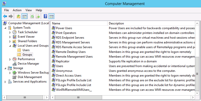Expand the Shared Folders node
201x101 pixels.
point(10,41)
